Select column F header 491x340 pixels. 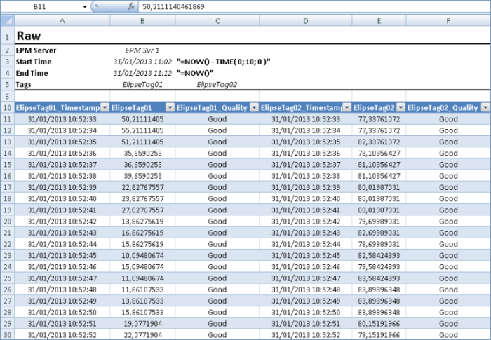click(448, 20)
